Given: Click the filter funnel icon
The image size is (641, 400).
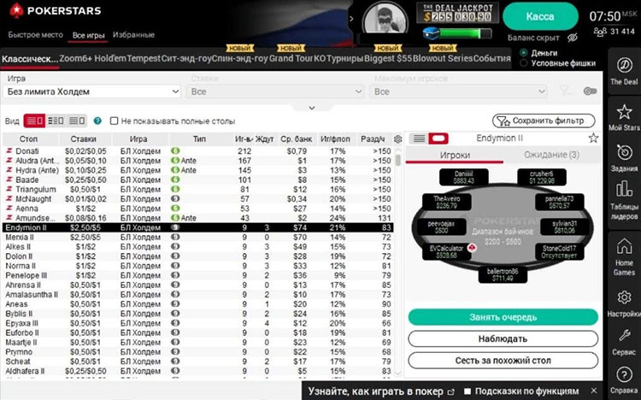Looking at the screenshot, I should coord(565,91).
